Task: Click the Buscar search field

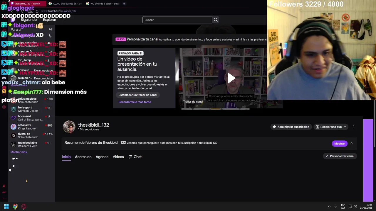Action: 177,20
